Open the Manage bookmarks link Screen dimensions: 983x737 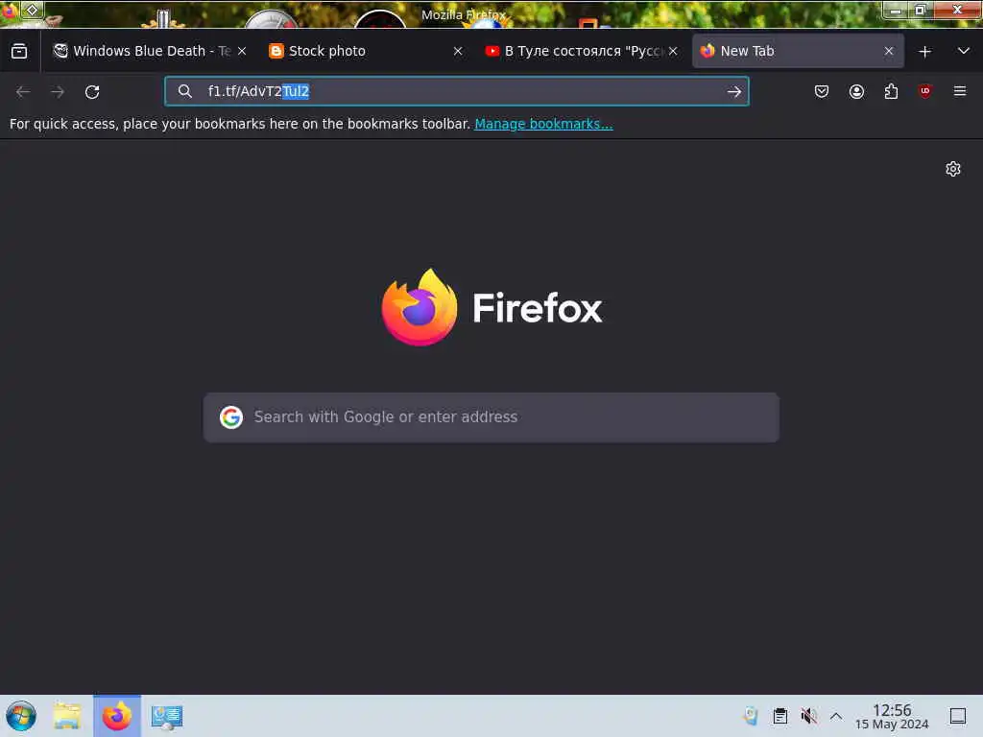543,124
